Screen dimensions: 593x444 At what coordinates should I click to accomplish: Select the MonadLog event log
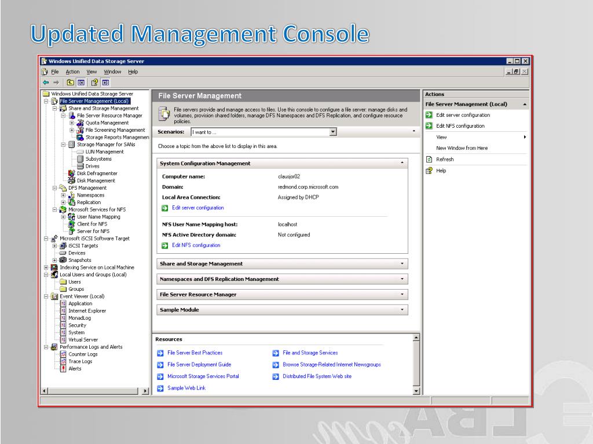[x=79, y=318]
